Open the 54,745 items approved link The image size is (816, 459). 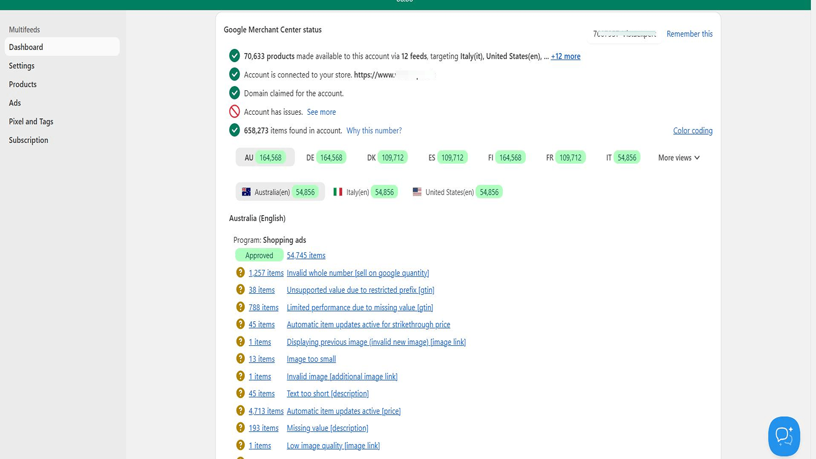point(306,256)
